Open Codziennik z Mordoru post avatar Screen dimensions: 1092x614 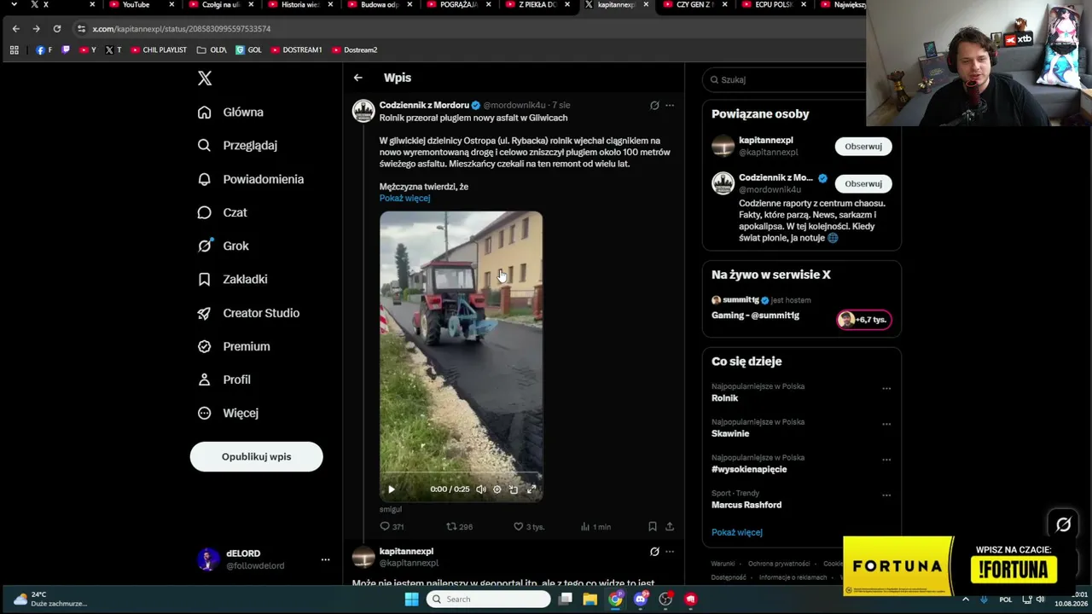click(x=363, y=111)
